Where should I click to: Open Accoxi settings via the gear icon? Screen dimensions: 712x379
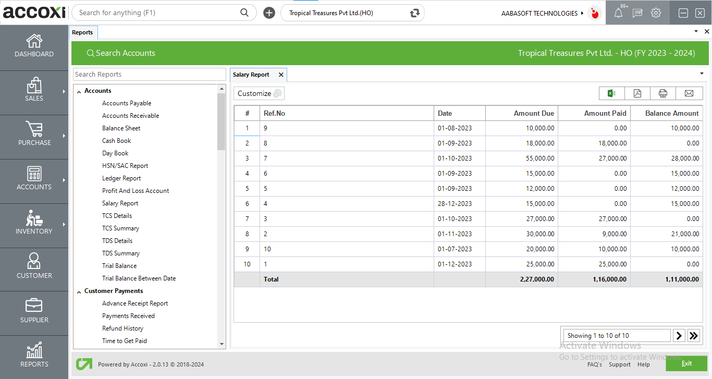coord(655,13)
